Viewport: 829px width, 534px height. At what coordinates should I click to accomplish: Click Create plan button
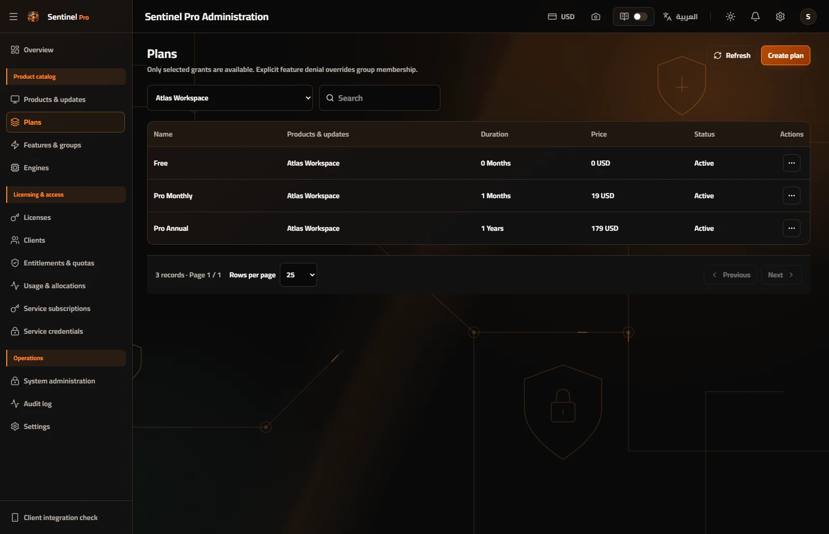pyautogui.click(x=785, y=55)
